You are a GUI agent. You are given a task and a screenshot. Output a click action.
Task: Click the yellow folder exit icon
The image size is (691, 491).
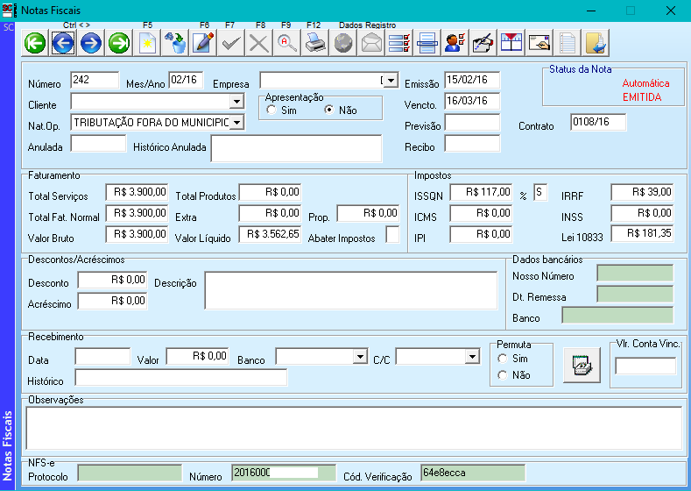pyautogui.click(x=596, y=42)
